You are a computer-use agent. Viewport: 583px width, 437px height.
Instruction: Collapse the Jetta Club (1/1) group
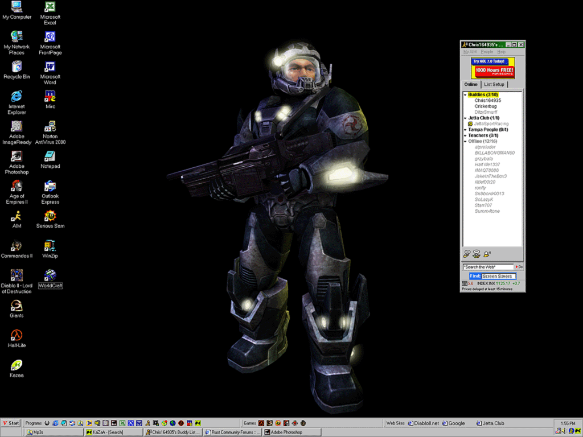point(465,118)
